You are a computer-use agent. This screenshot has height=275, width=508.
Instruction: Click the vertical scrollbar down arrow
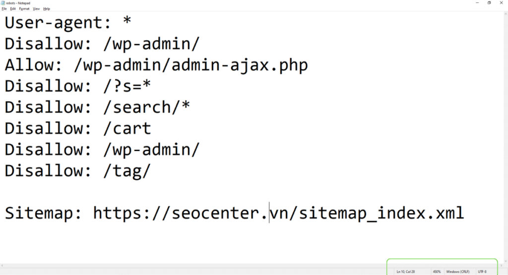[x=505, y=261]
